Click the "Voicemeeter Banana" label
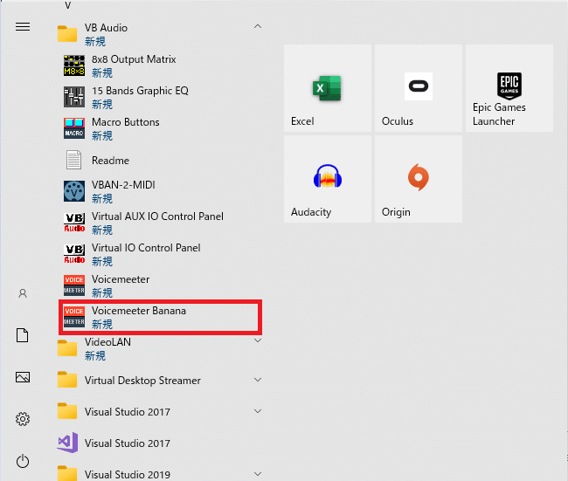The image size is (568, 481). (139, 311)
